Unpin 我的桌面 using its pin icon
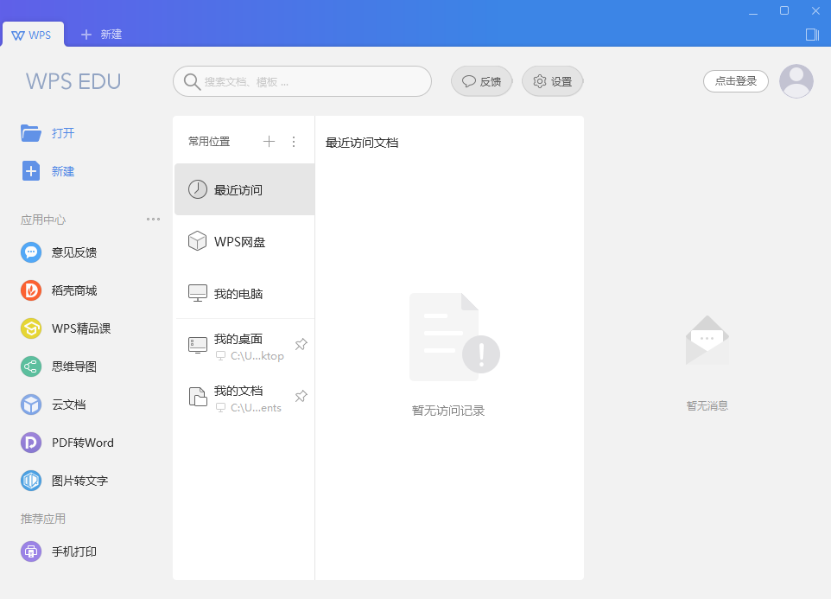The height and width of the screenshot is (599, 831). [x=301, y=345]
